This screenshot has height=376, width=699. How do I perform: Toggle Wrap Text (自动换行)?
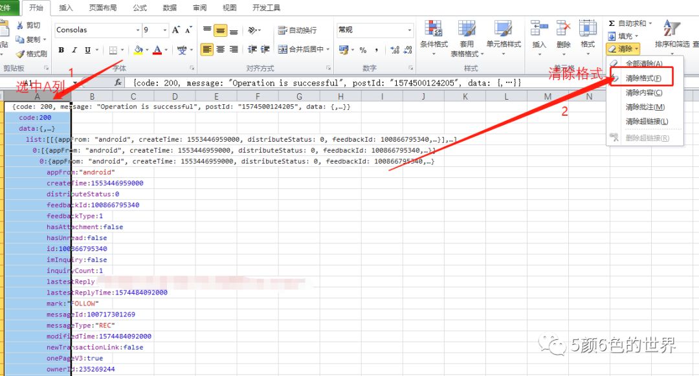[297, 30]
